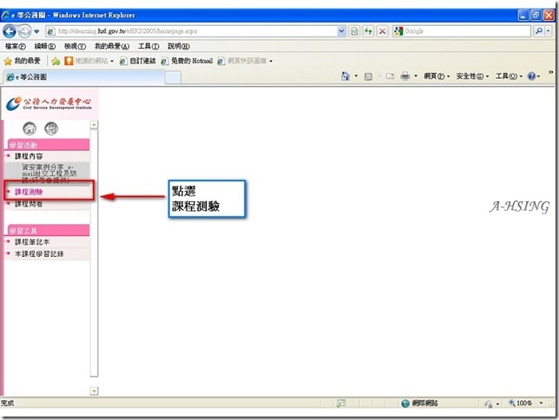Expand the Print dropdown arrow
Image resolution: width=559 pixels, height=420 pixels.
pos(416,76)
